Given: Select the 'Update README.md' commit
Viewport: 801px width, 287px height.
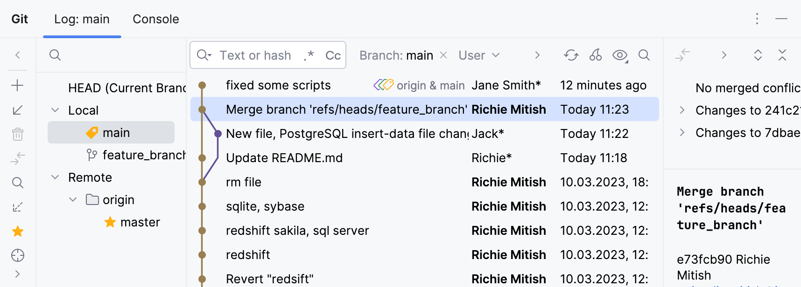Looking at the screenshot, I should [x=284, y=158].
